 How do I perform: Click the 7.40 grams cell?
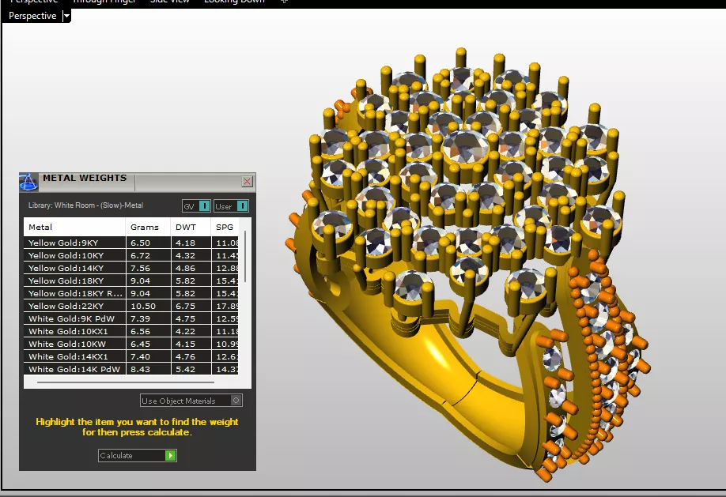(148, 357)
